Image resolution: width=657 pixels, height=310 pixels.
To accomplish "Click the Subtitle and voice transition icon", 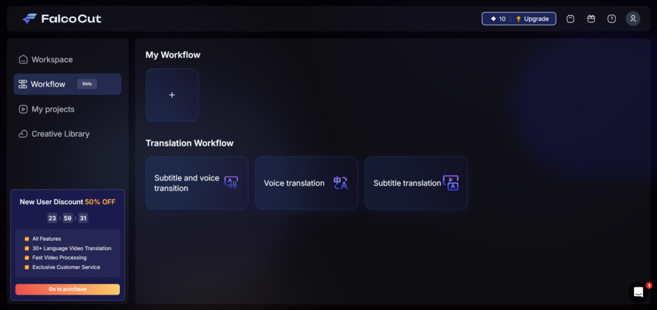I will (x=231, y=183).
